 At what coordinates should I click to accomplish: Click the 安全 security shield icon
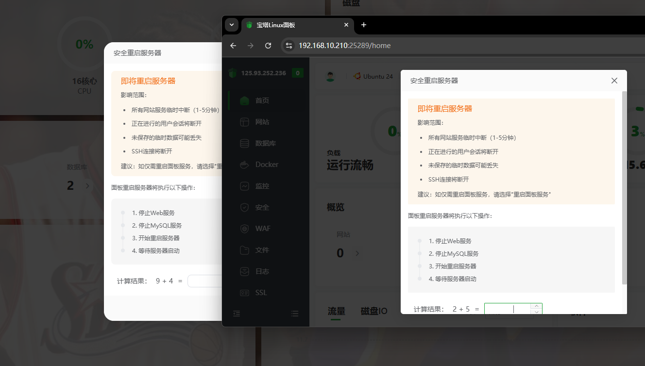click(245, 207)
